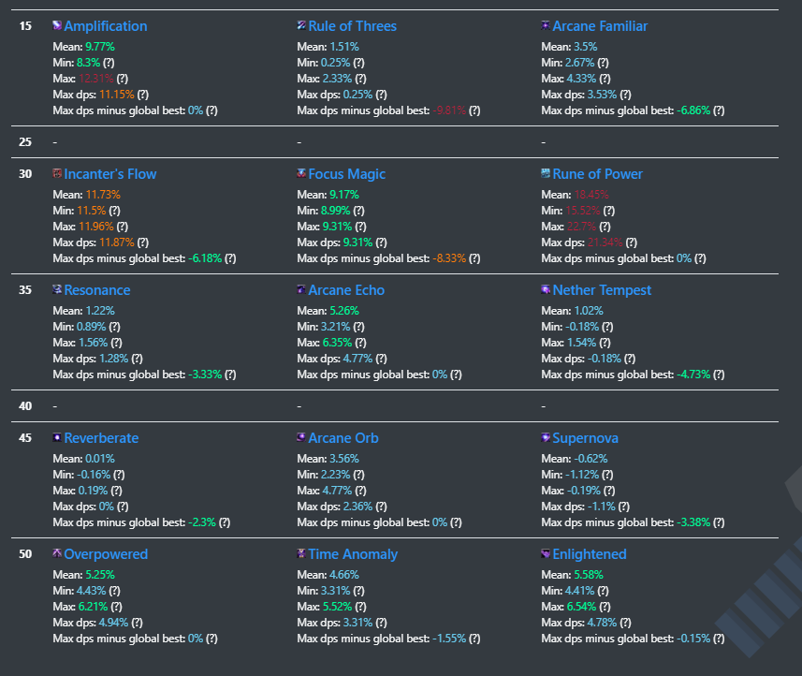Click the (?) beside Overpowered Max 6.21%

tap(117, 607)
